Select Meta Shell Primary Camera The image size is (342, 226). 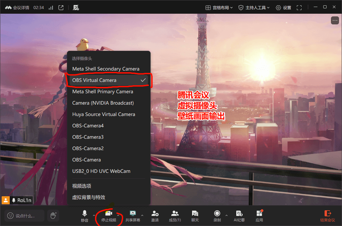click(x=109, y=92)
